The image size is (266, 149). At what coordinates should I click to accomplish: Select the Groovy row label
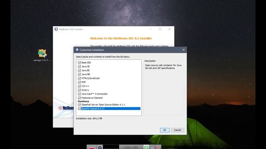coord(85,90)
